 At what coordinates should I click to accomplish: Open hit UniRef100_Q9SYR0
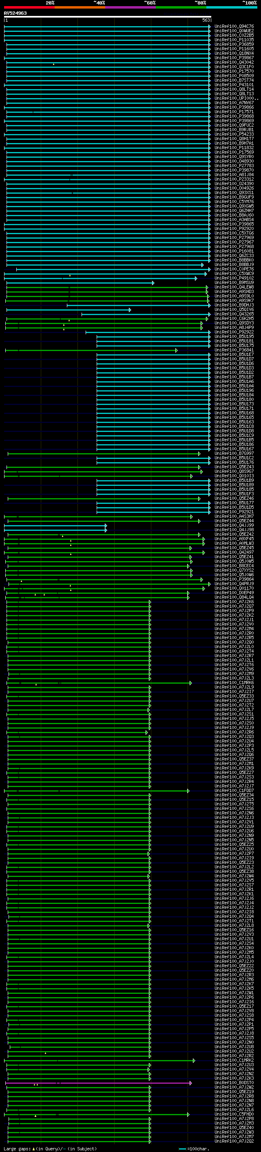pyautogui.click(x=234, y=157)
